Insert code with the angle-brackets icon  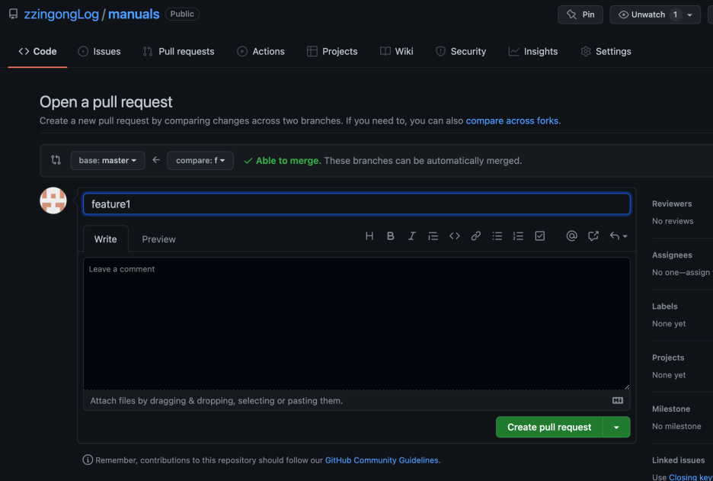[454, 236]
